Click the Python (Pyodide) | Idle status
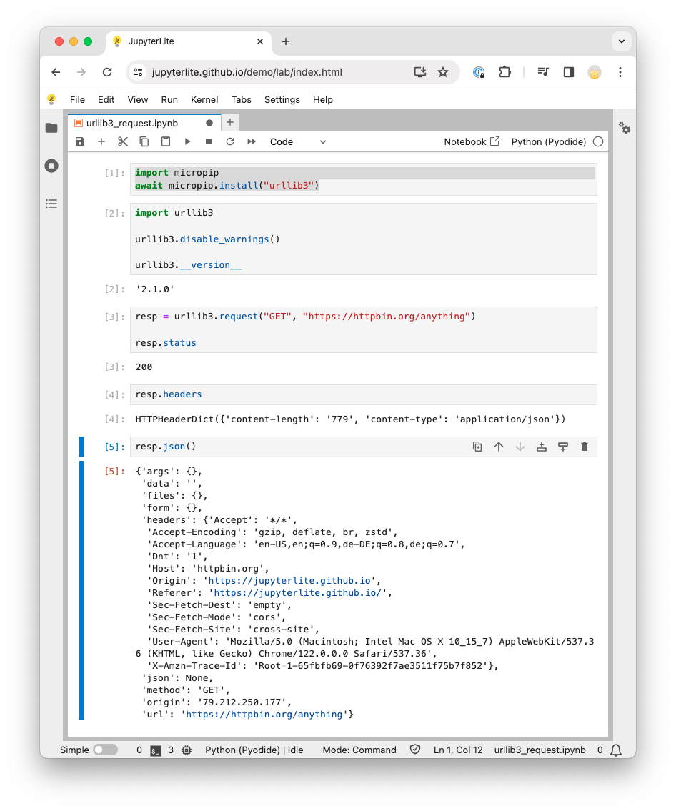Screen dimensions: 676x811 click(254, 750)
